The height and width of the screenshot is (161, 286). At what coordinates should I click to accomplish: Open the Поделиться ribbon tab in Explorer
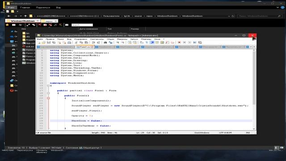point(43,8)
